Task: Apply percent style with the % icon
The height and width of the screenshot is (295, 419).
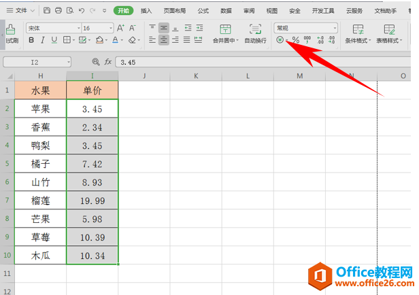Action: [x=295, y=40]
